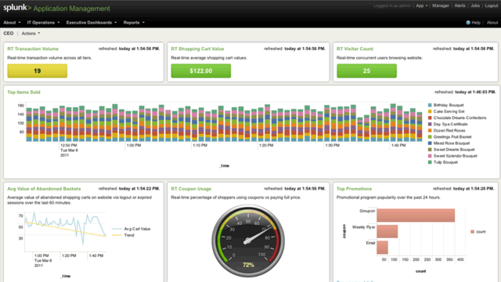Click the RT Shopping Cart Value title

click(197, 49)
